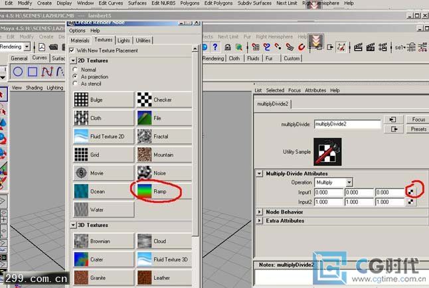The width and height of the screenshot is (429, 288).
Task: Create a Fluid Texture 3D node
Action: pos(164,259)
